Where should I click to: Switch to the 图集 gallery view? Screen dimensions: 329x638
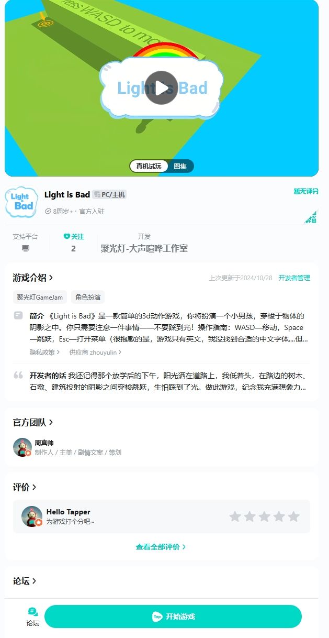click(x=180, y=166)
